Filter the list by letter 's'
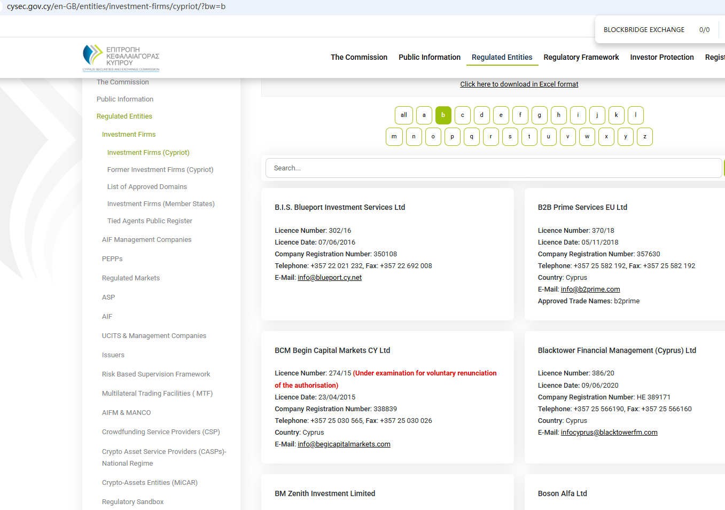 (510, 137)
